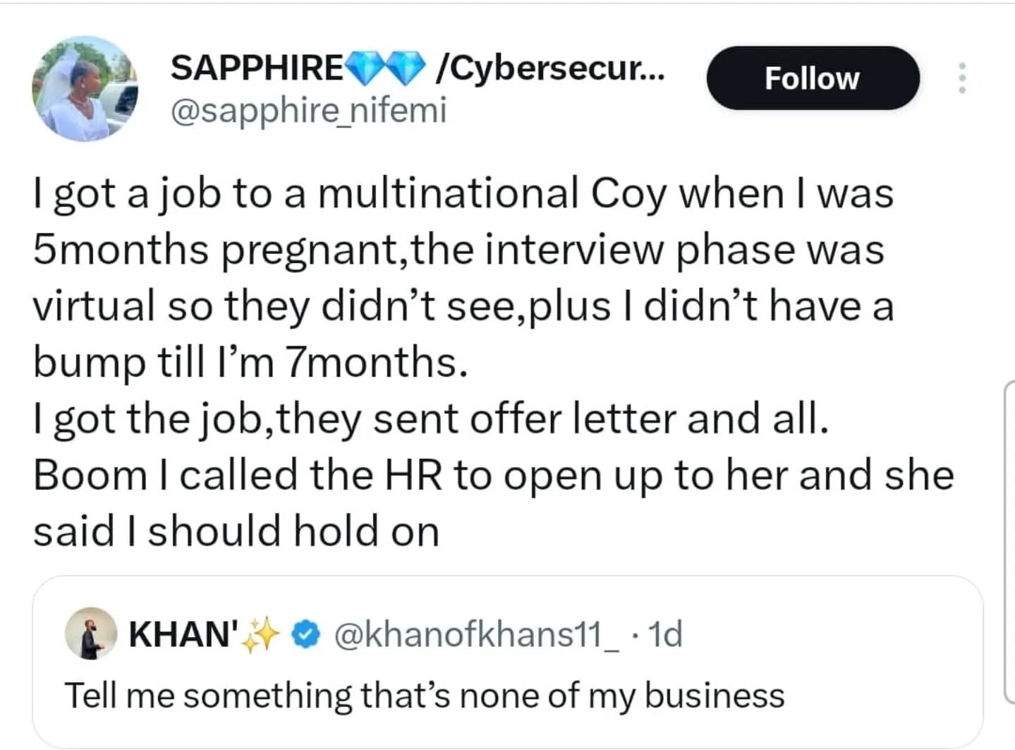
Task: Open quoted tweet 'Tell me something' text
Action: click(425, 696)
